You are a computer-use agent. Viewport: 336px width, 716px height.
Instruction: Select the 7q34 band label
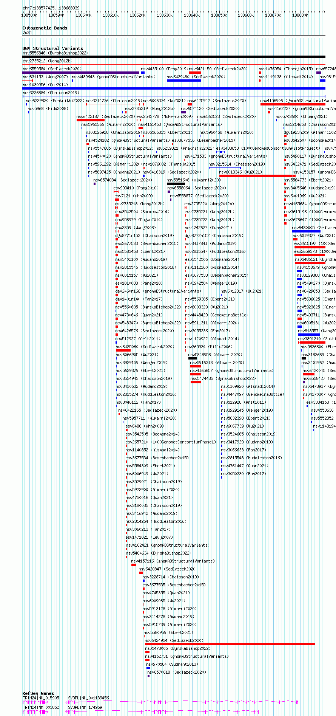[x=27, y=33]
